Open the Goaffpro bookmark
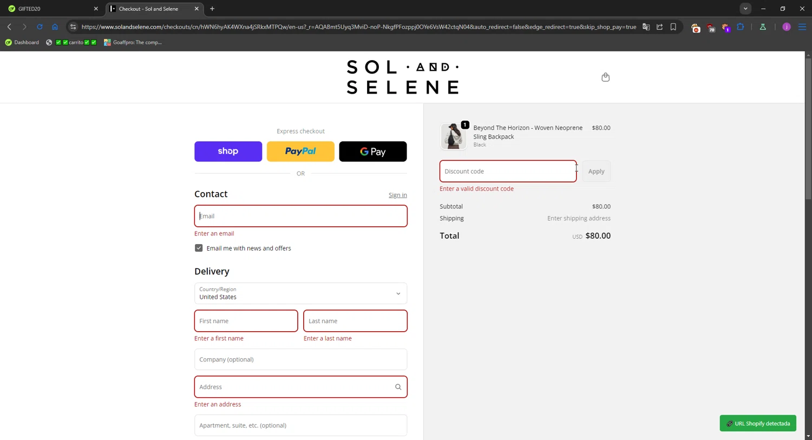This screenshot has width=812, height=440. click(133, 42)
